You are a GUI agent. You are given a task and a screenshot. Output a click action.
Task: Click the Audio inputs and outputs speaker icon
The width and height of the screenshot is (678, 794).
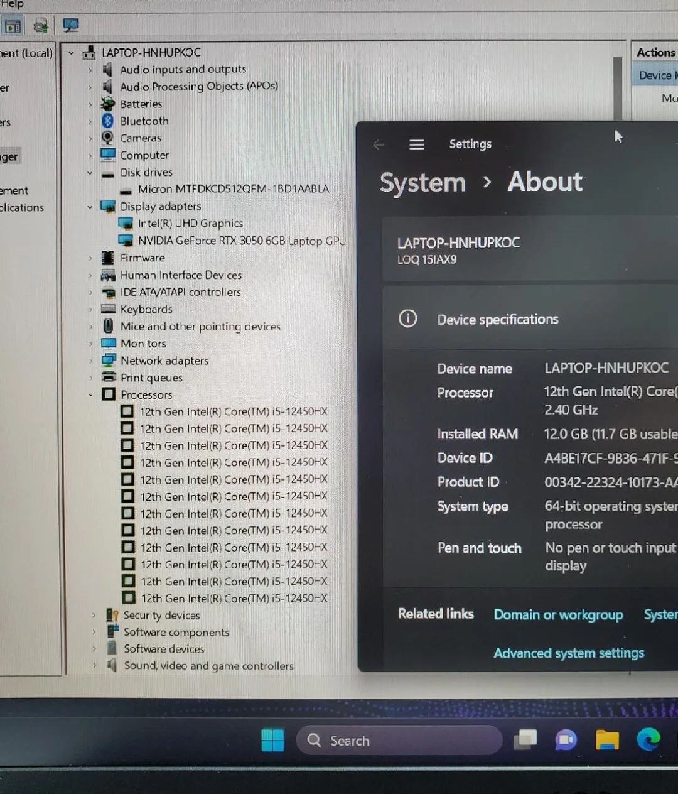pos(107,69)
